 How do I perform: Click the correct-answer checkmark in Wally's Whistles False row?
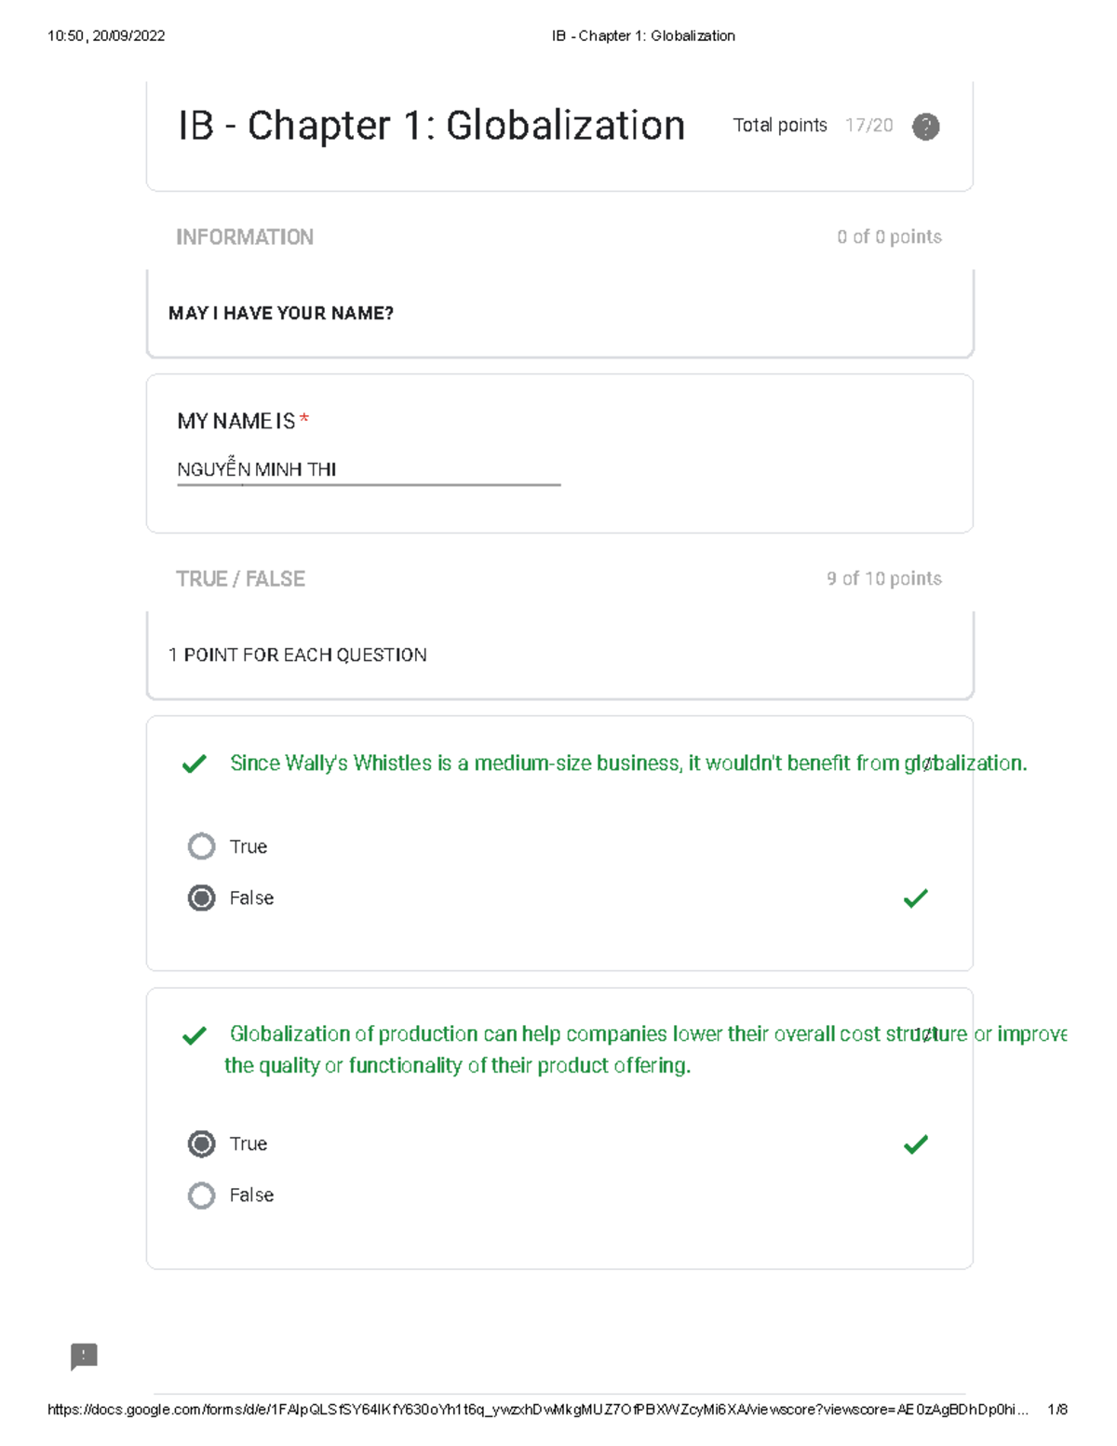click(916, 899)
